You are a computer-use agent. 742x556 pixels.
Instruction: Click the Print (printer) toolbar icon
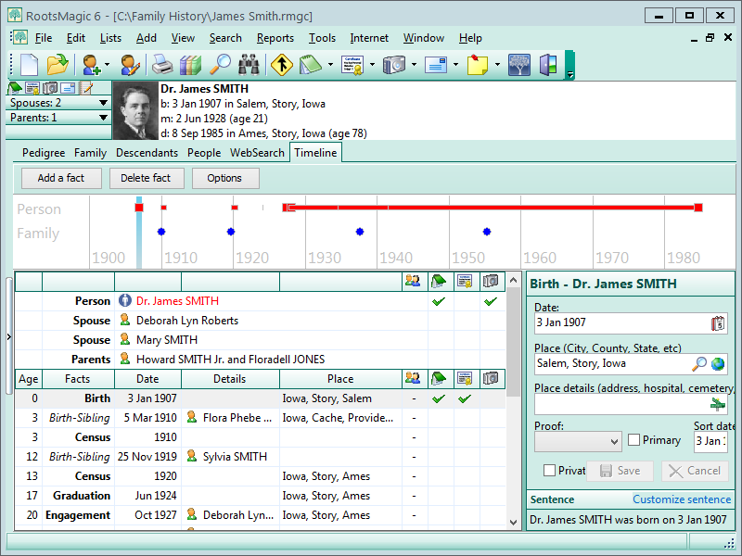tap(161, 65)
